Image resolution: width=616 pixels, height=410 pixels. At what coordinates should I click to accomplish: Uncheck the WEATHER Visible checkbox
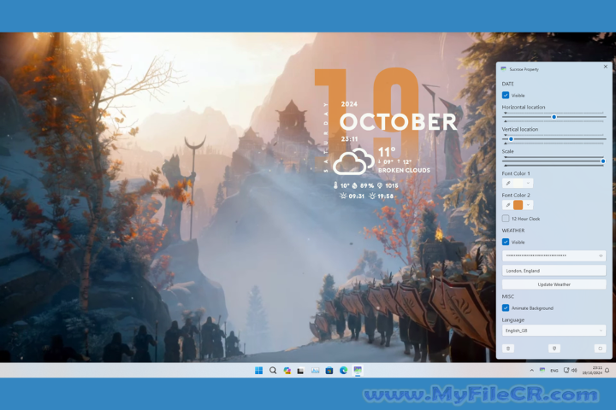pyautogui.click(x=506, y=242)
